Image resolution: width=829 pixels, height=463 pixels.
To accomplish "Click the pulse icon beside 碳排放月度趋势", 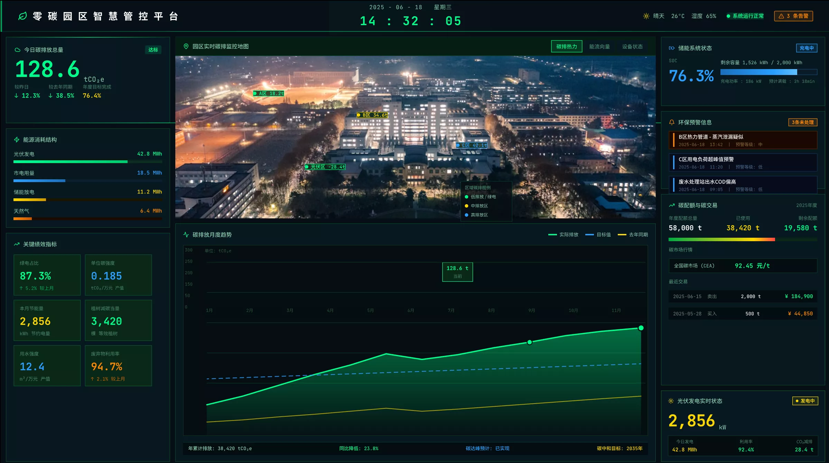I will click(x=186, y=235).
